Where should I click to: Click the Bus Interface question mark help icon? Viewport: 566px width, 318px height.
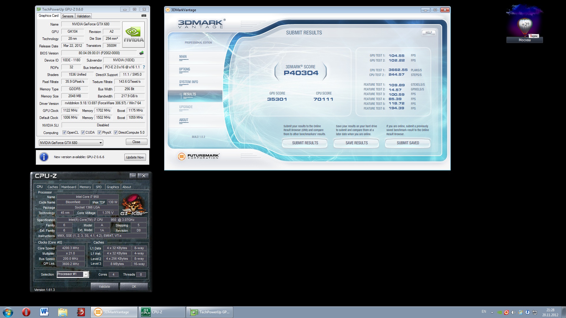[x=144, y=67]
